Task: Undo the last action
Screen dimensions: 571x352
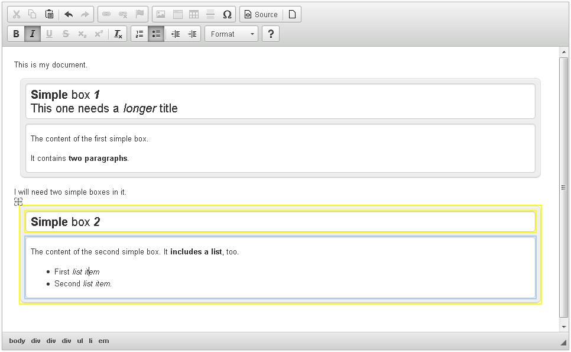Action: (x=69, y=14)
